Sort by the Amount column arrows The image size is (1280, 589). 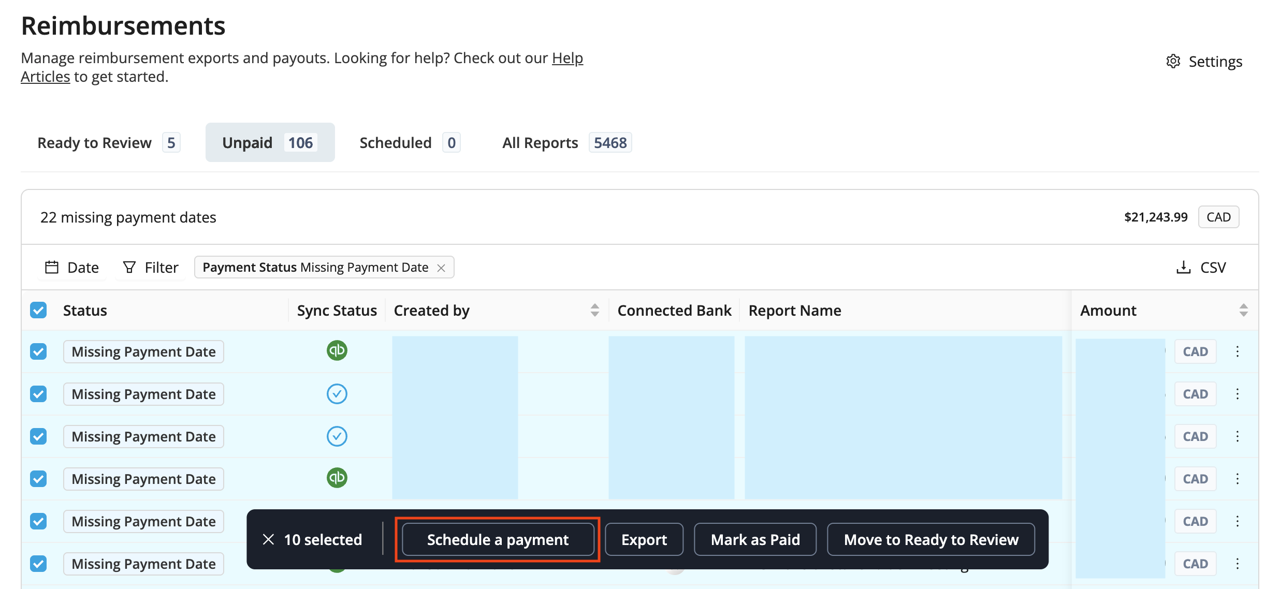click(x=1243, y=310)
